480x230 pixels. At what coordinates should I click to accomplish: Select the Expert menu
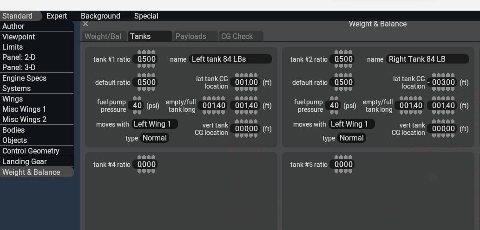57,16
